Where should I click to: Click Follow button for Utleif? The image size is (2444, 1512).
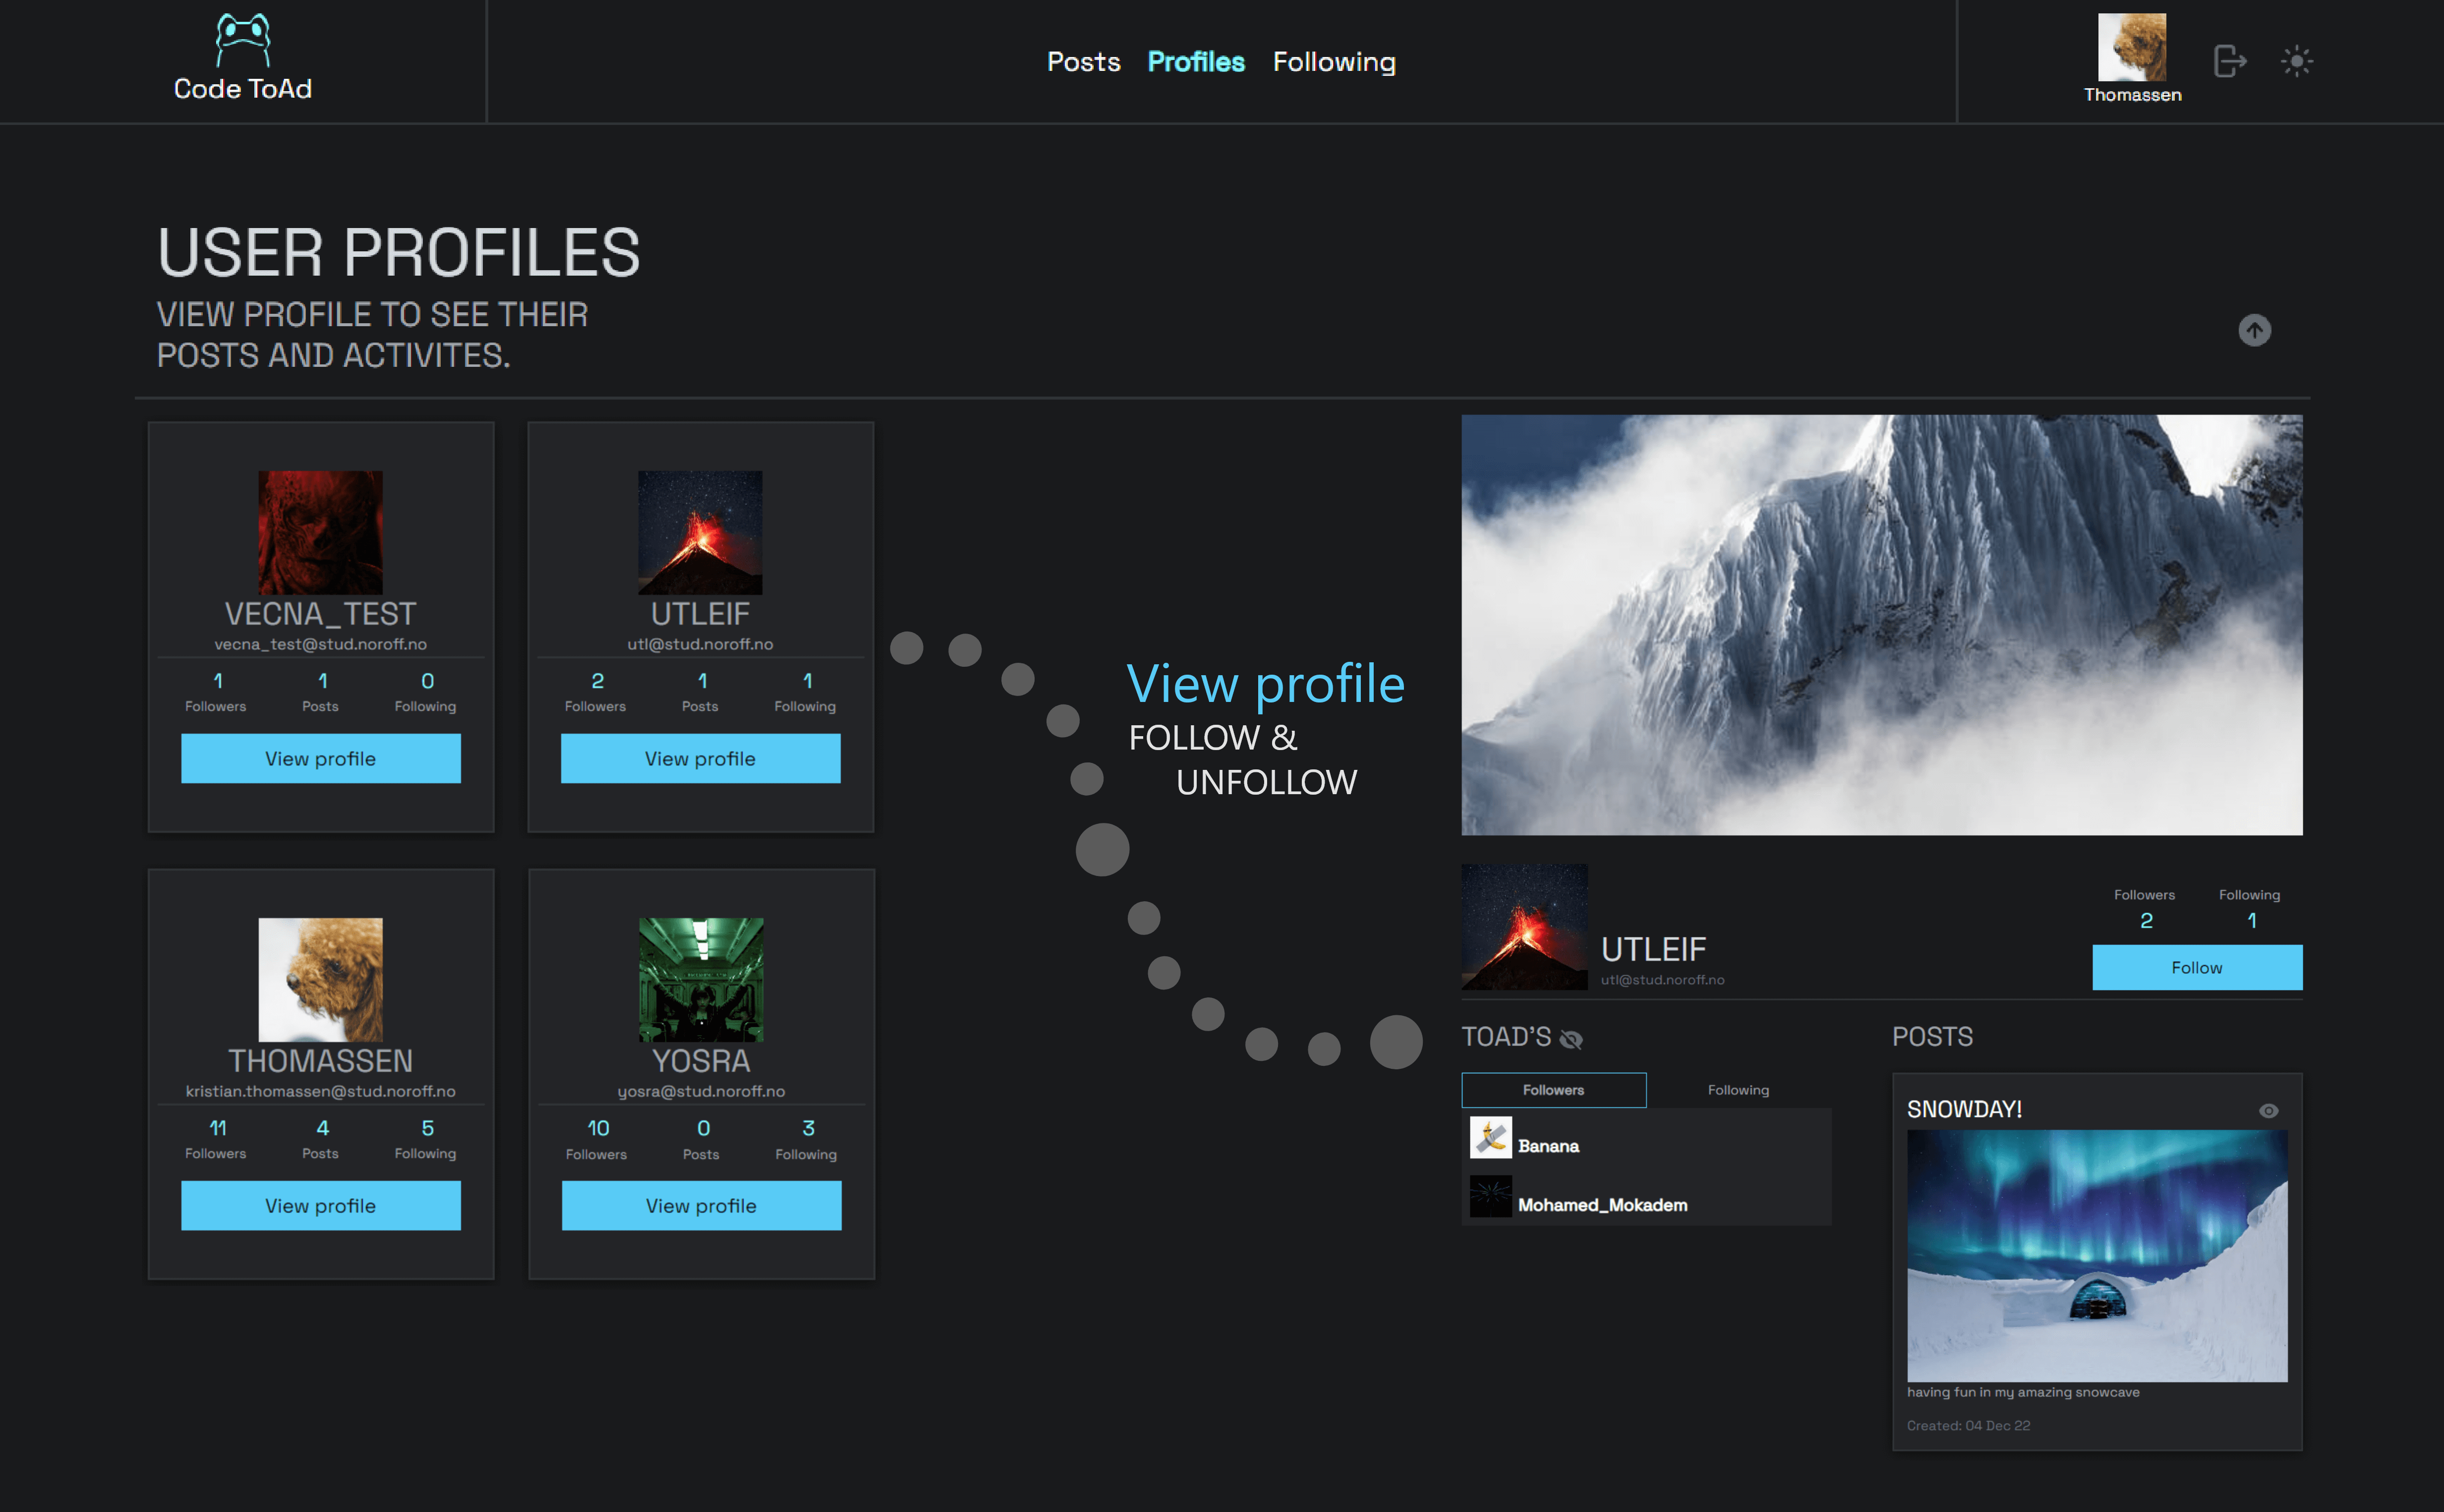click(x=2197, y=968)
